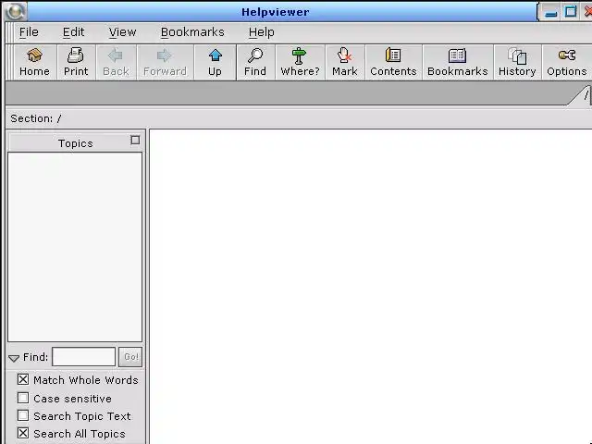Mark the current page
Screen dimensions: 592x444
tap(345, 62)
